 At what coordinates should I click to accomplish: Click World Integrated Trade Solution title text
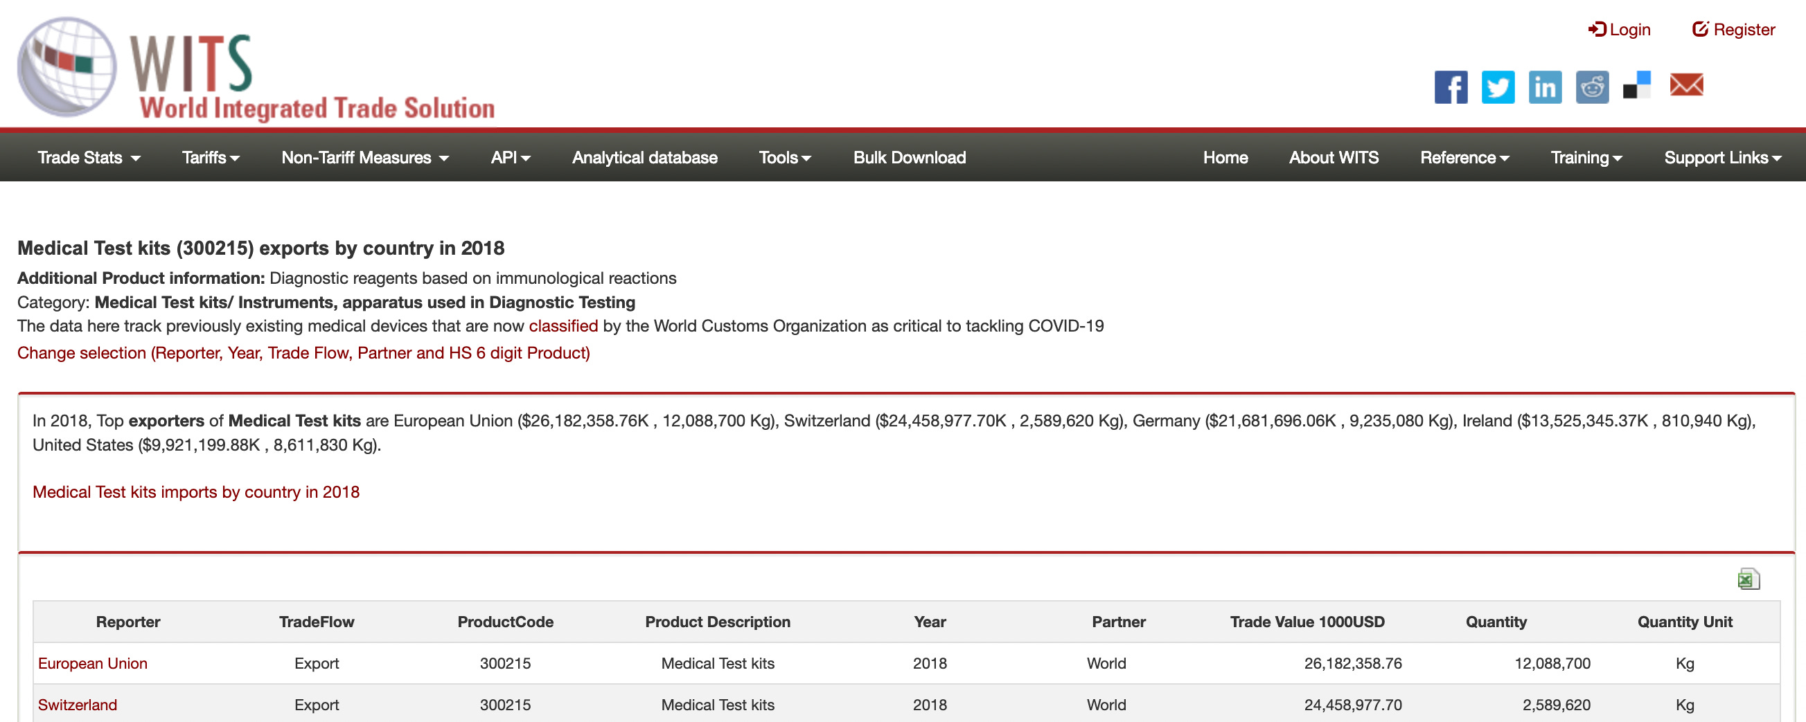(317, 109)
